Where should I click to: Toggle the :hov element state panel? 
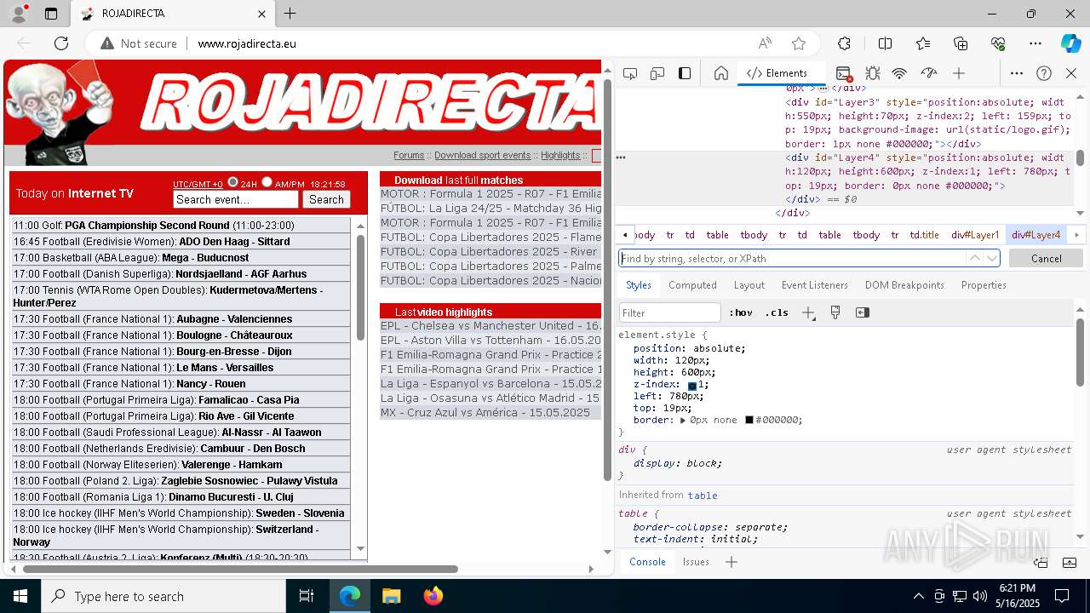click(x=740, y=312)
